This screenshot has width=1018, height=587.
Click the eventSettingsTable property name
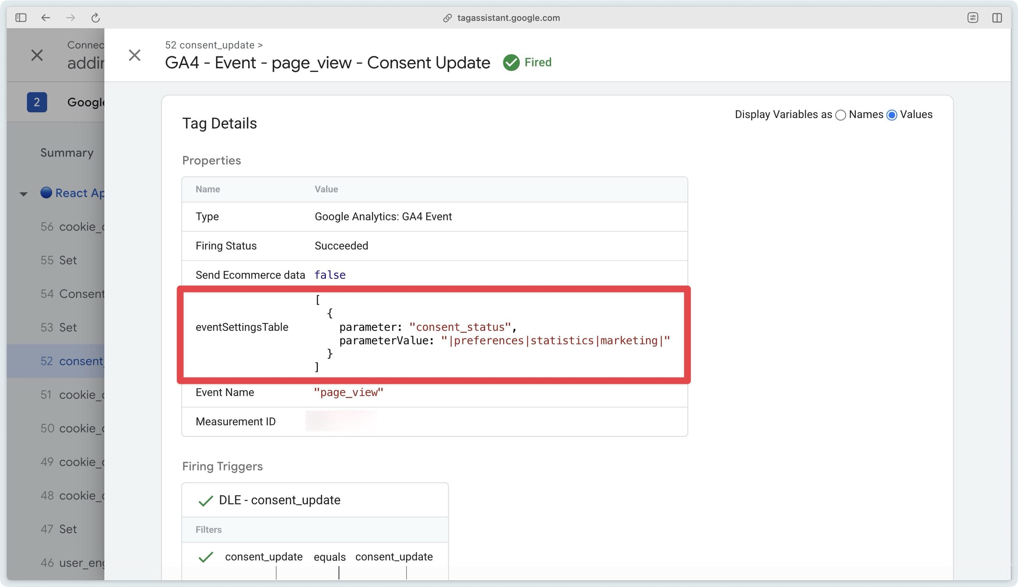pyautogui.click(x=242, y=327)
